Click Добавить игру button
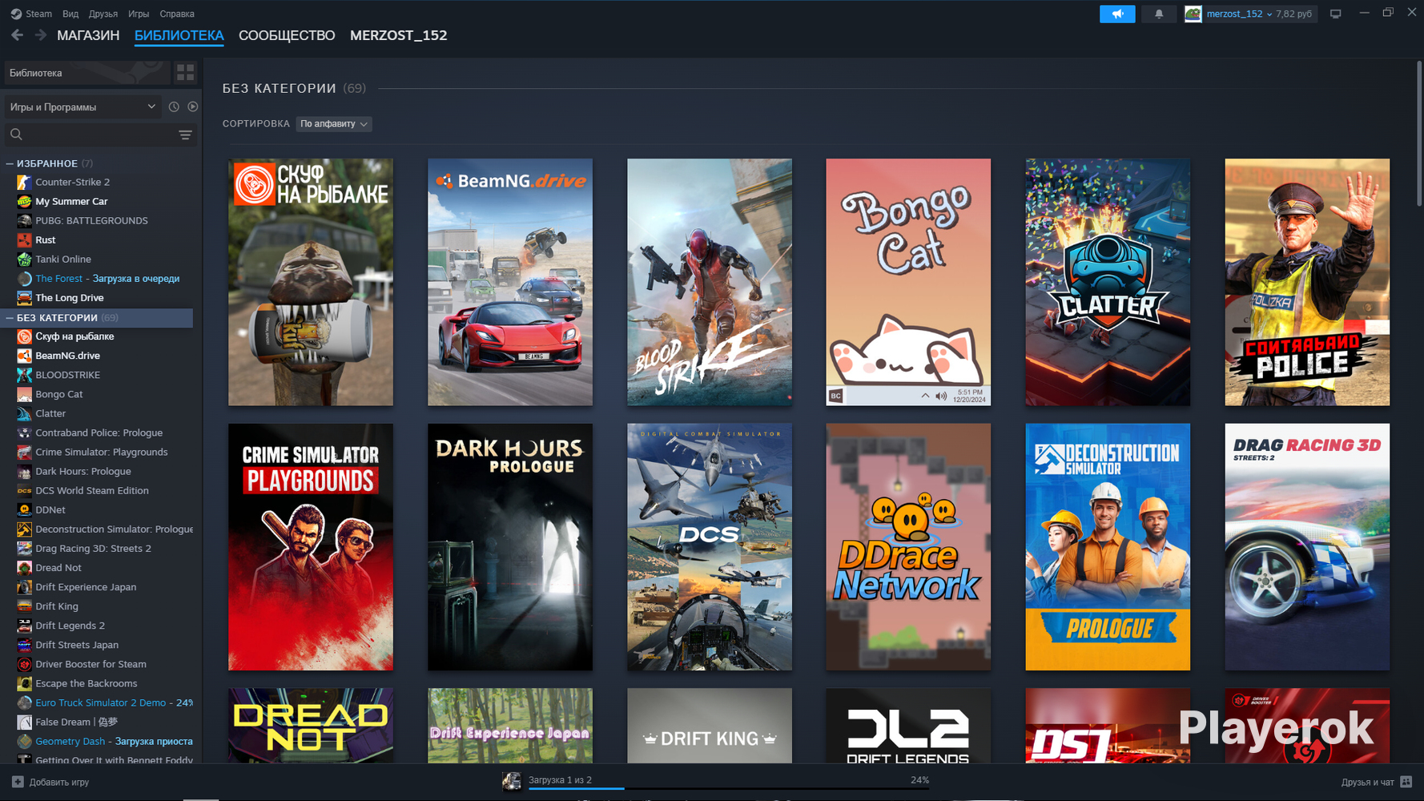Screen dimensions: 1424x801 [x=50, y=782]
